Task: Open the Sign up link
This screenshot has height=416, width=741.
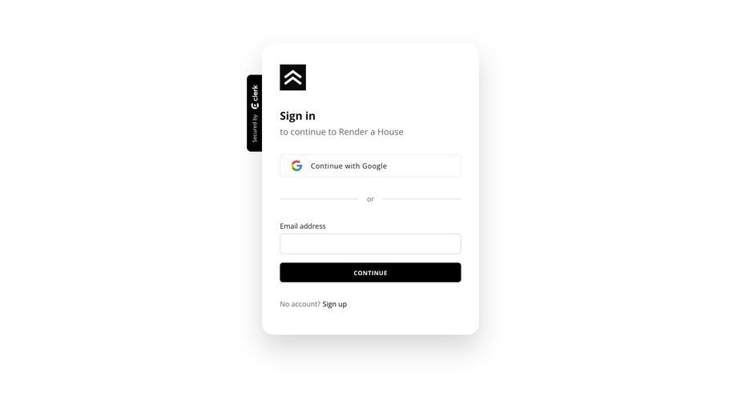Action: point(335,304)
